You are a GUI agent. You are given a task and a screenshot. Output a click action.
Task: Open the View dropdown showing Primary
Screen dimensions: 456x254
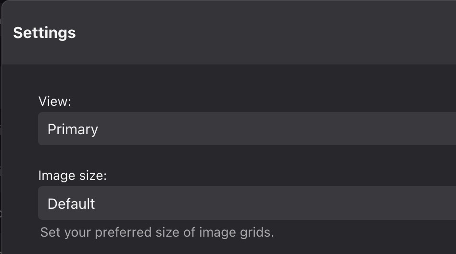click(247, 128)
